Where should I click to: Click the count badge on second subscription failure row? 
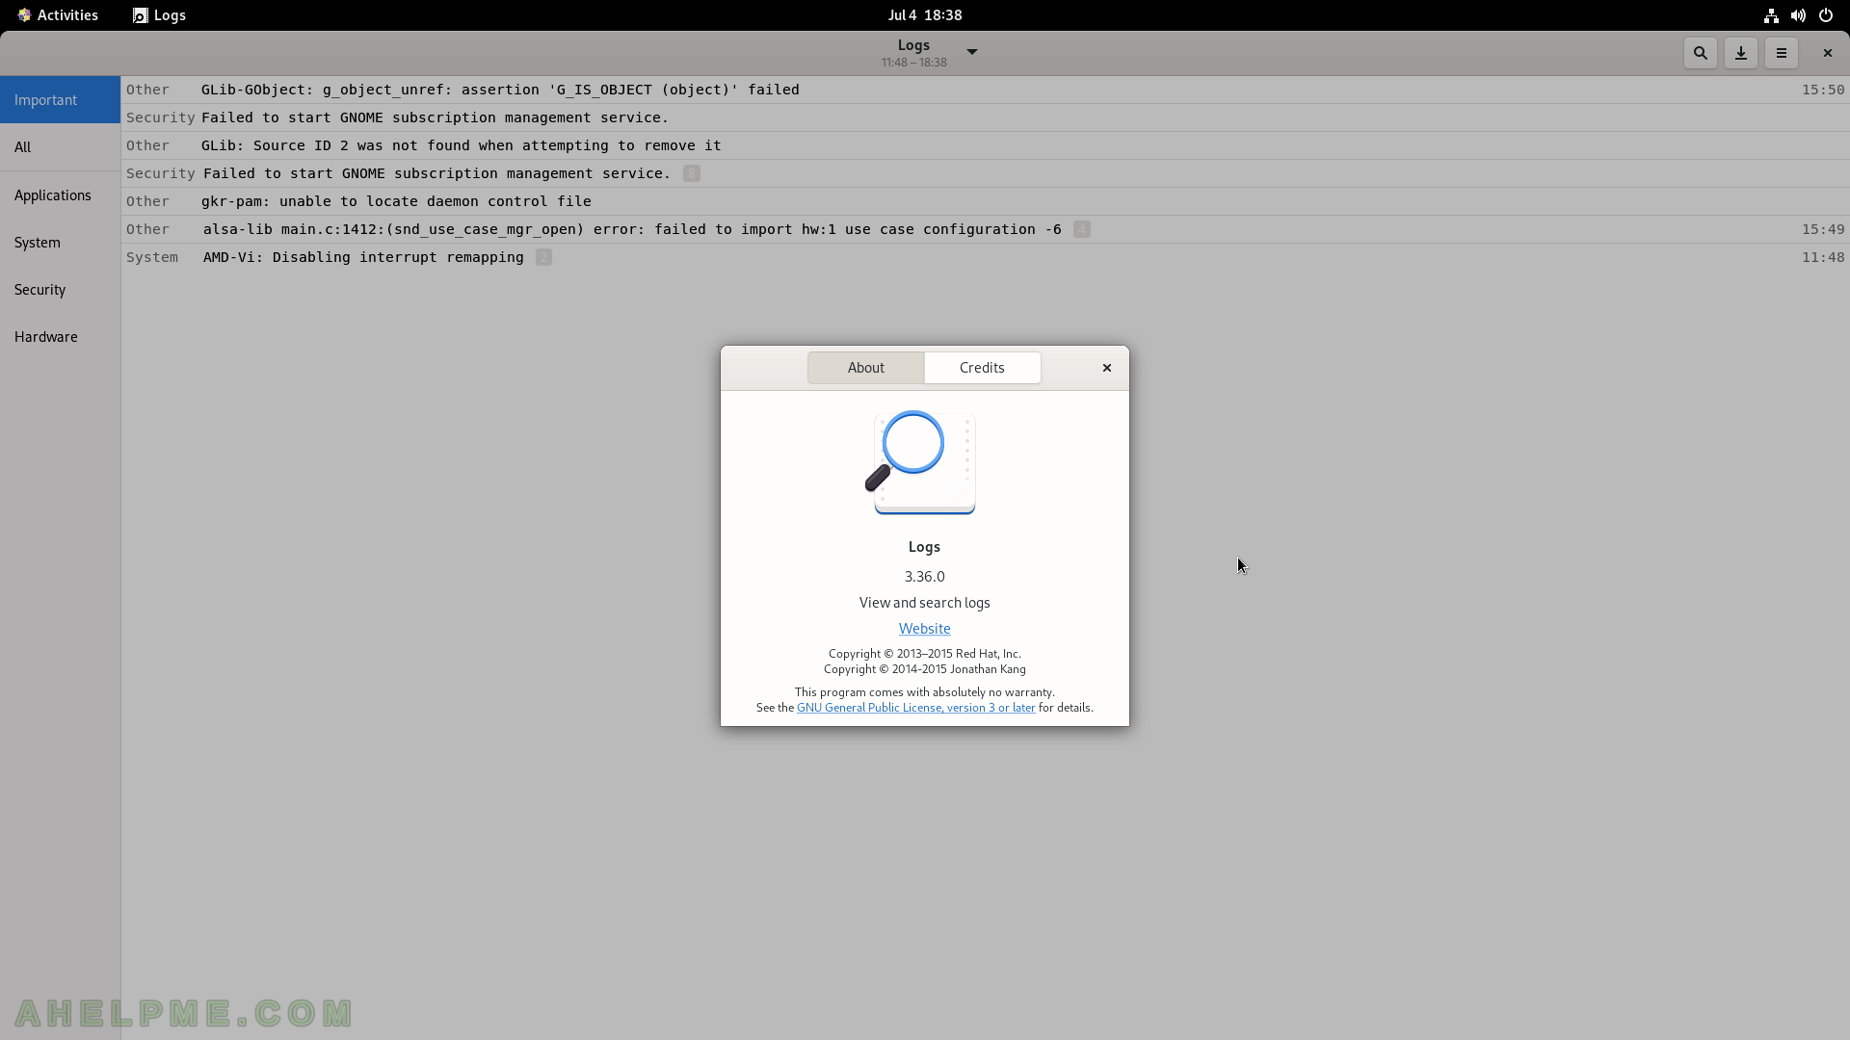pyautogui.click(x=691, y=173)
